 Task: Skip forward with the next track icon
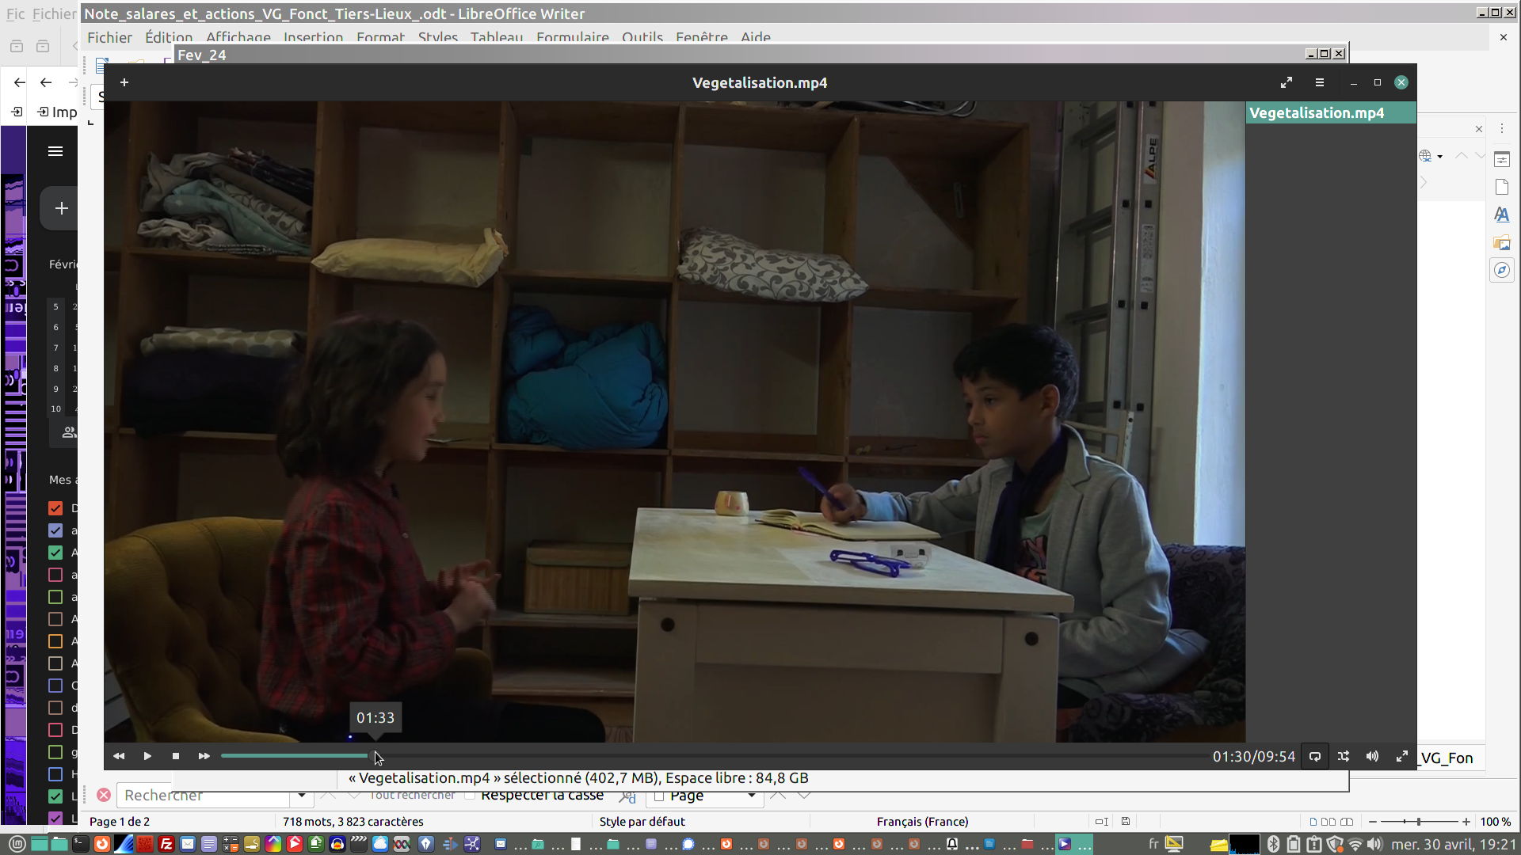[204, 756]
